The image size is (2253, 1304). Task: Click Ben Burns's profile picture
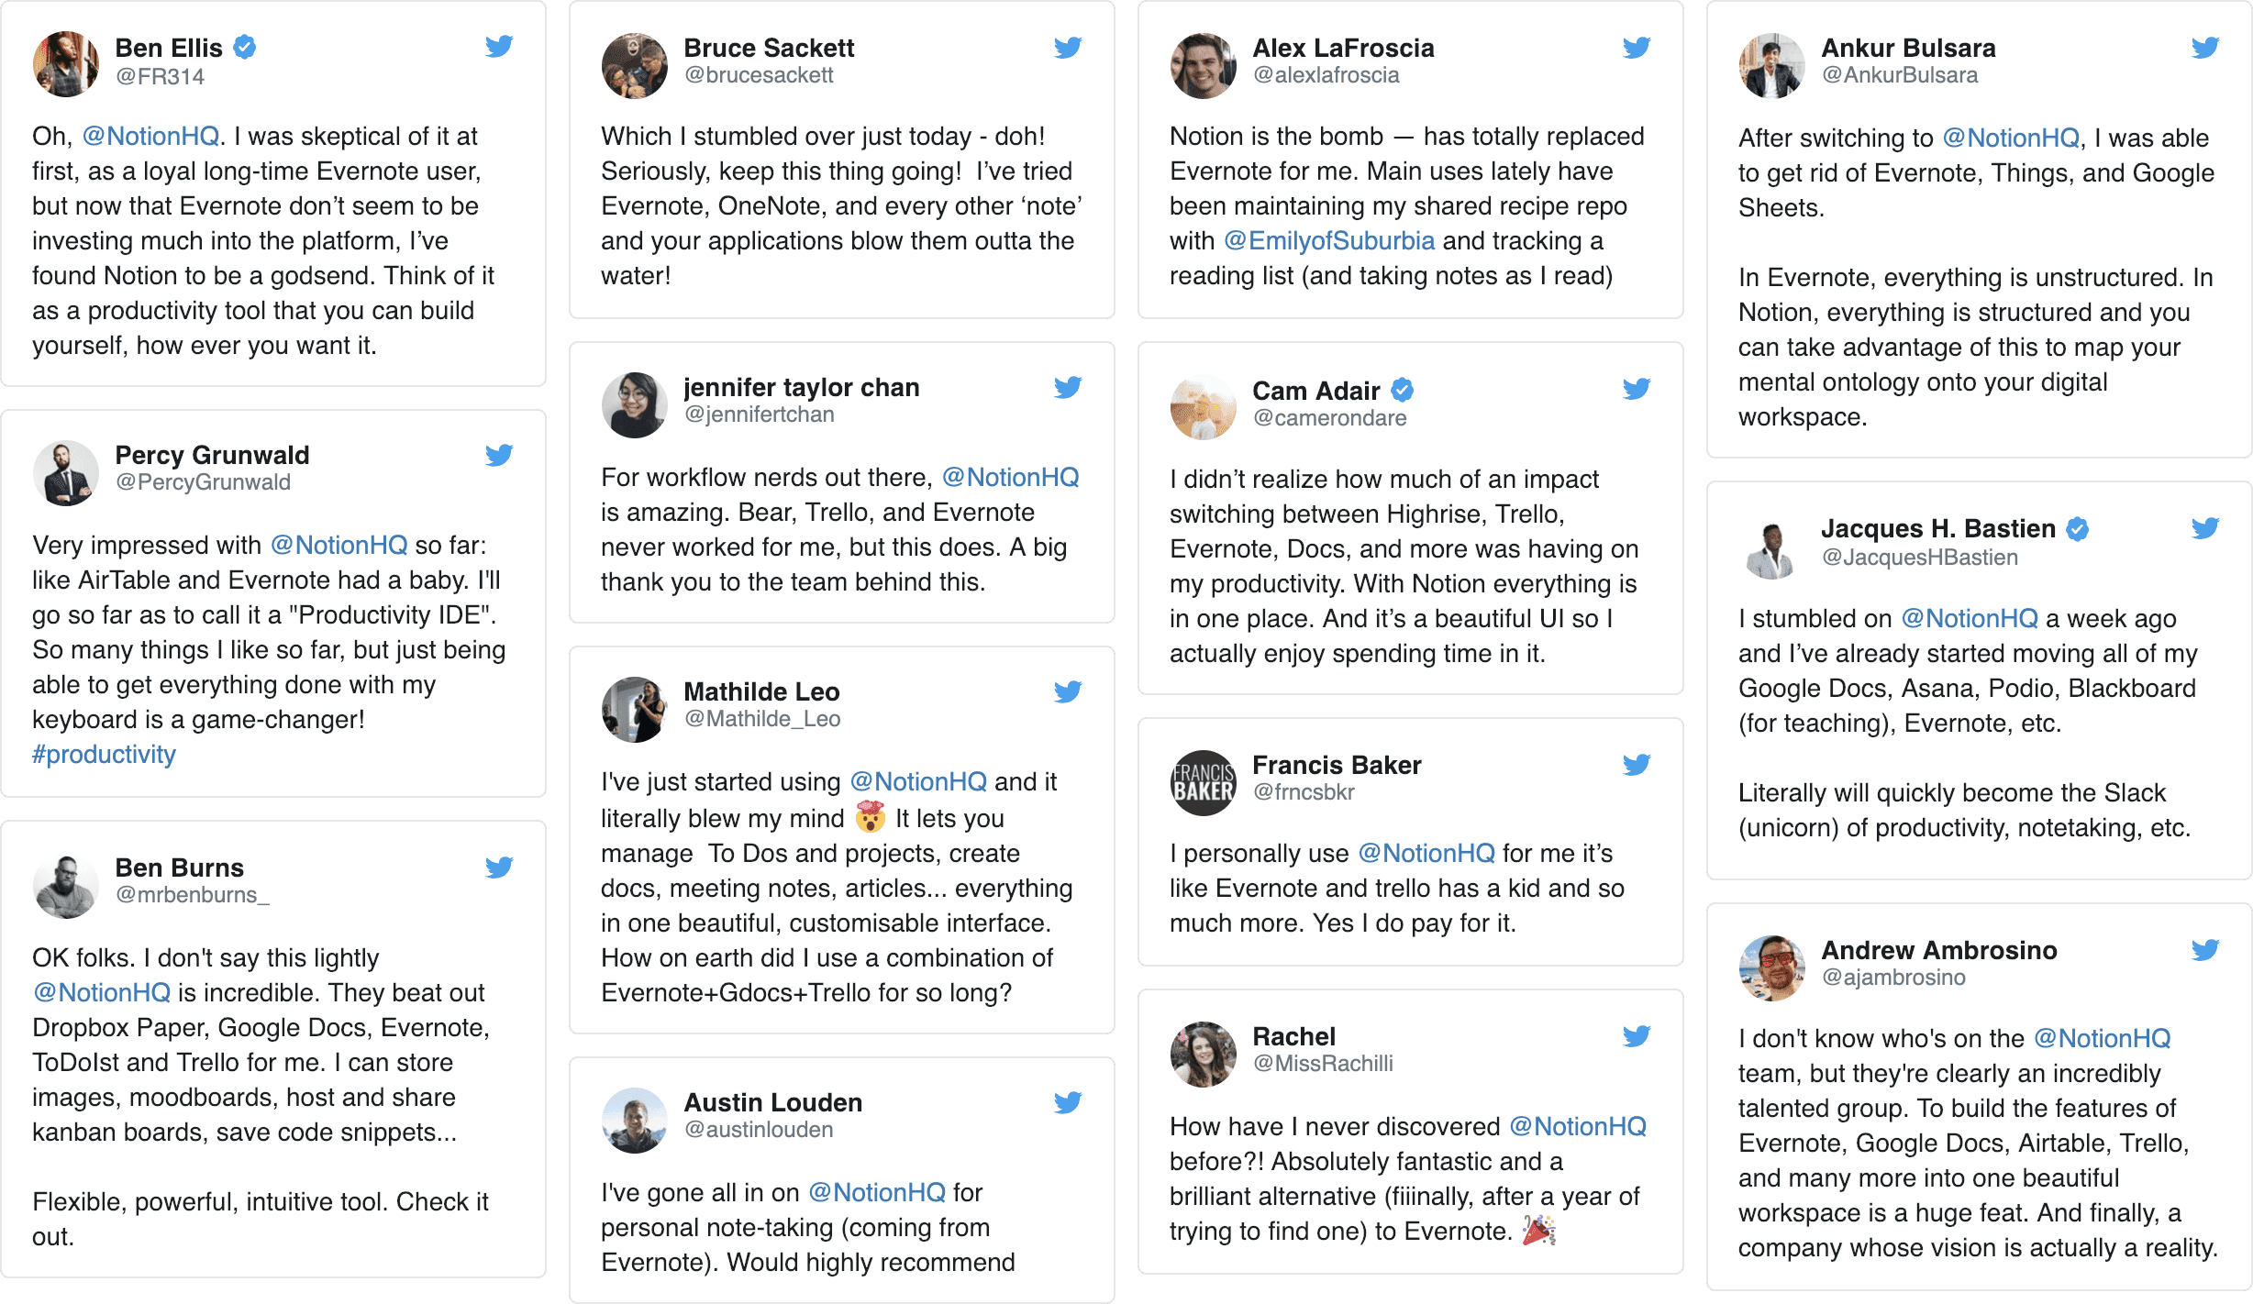click(x=65, y=884)
